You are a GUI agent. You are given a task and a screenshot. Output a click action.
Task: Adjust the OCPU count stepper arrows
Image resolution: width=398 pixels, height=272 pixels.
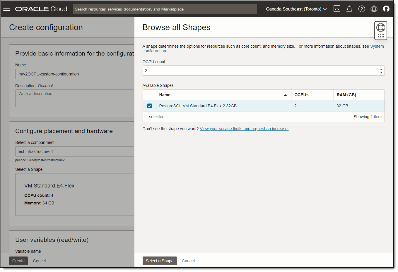click(x=381, y=71)
